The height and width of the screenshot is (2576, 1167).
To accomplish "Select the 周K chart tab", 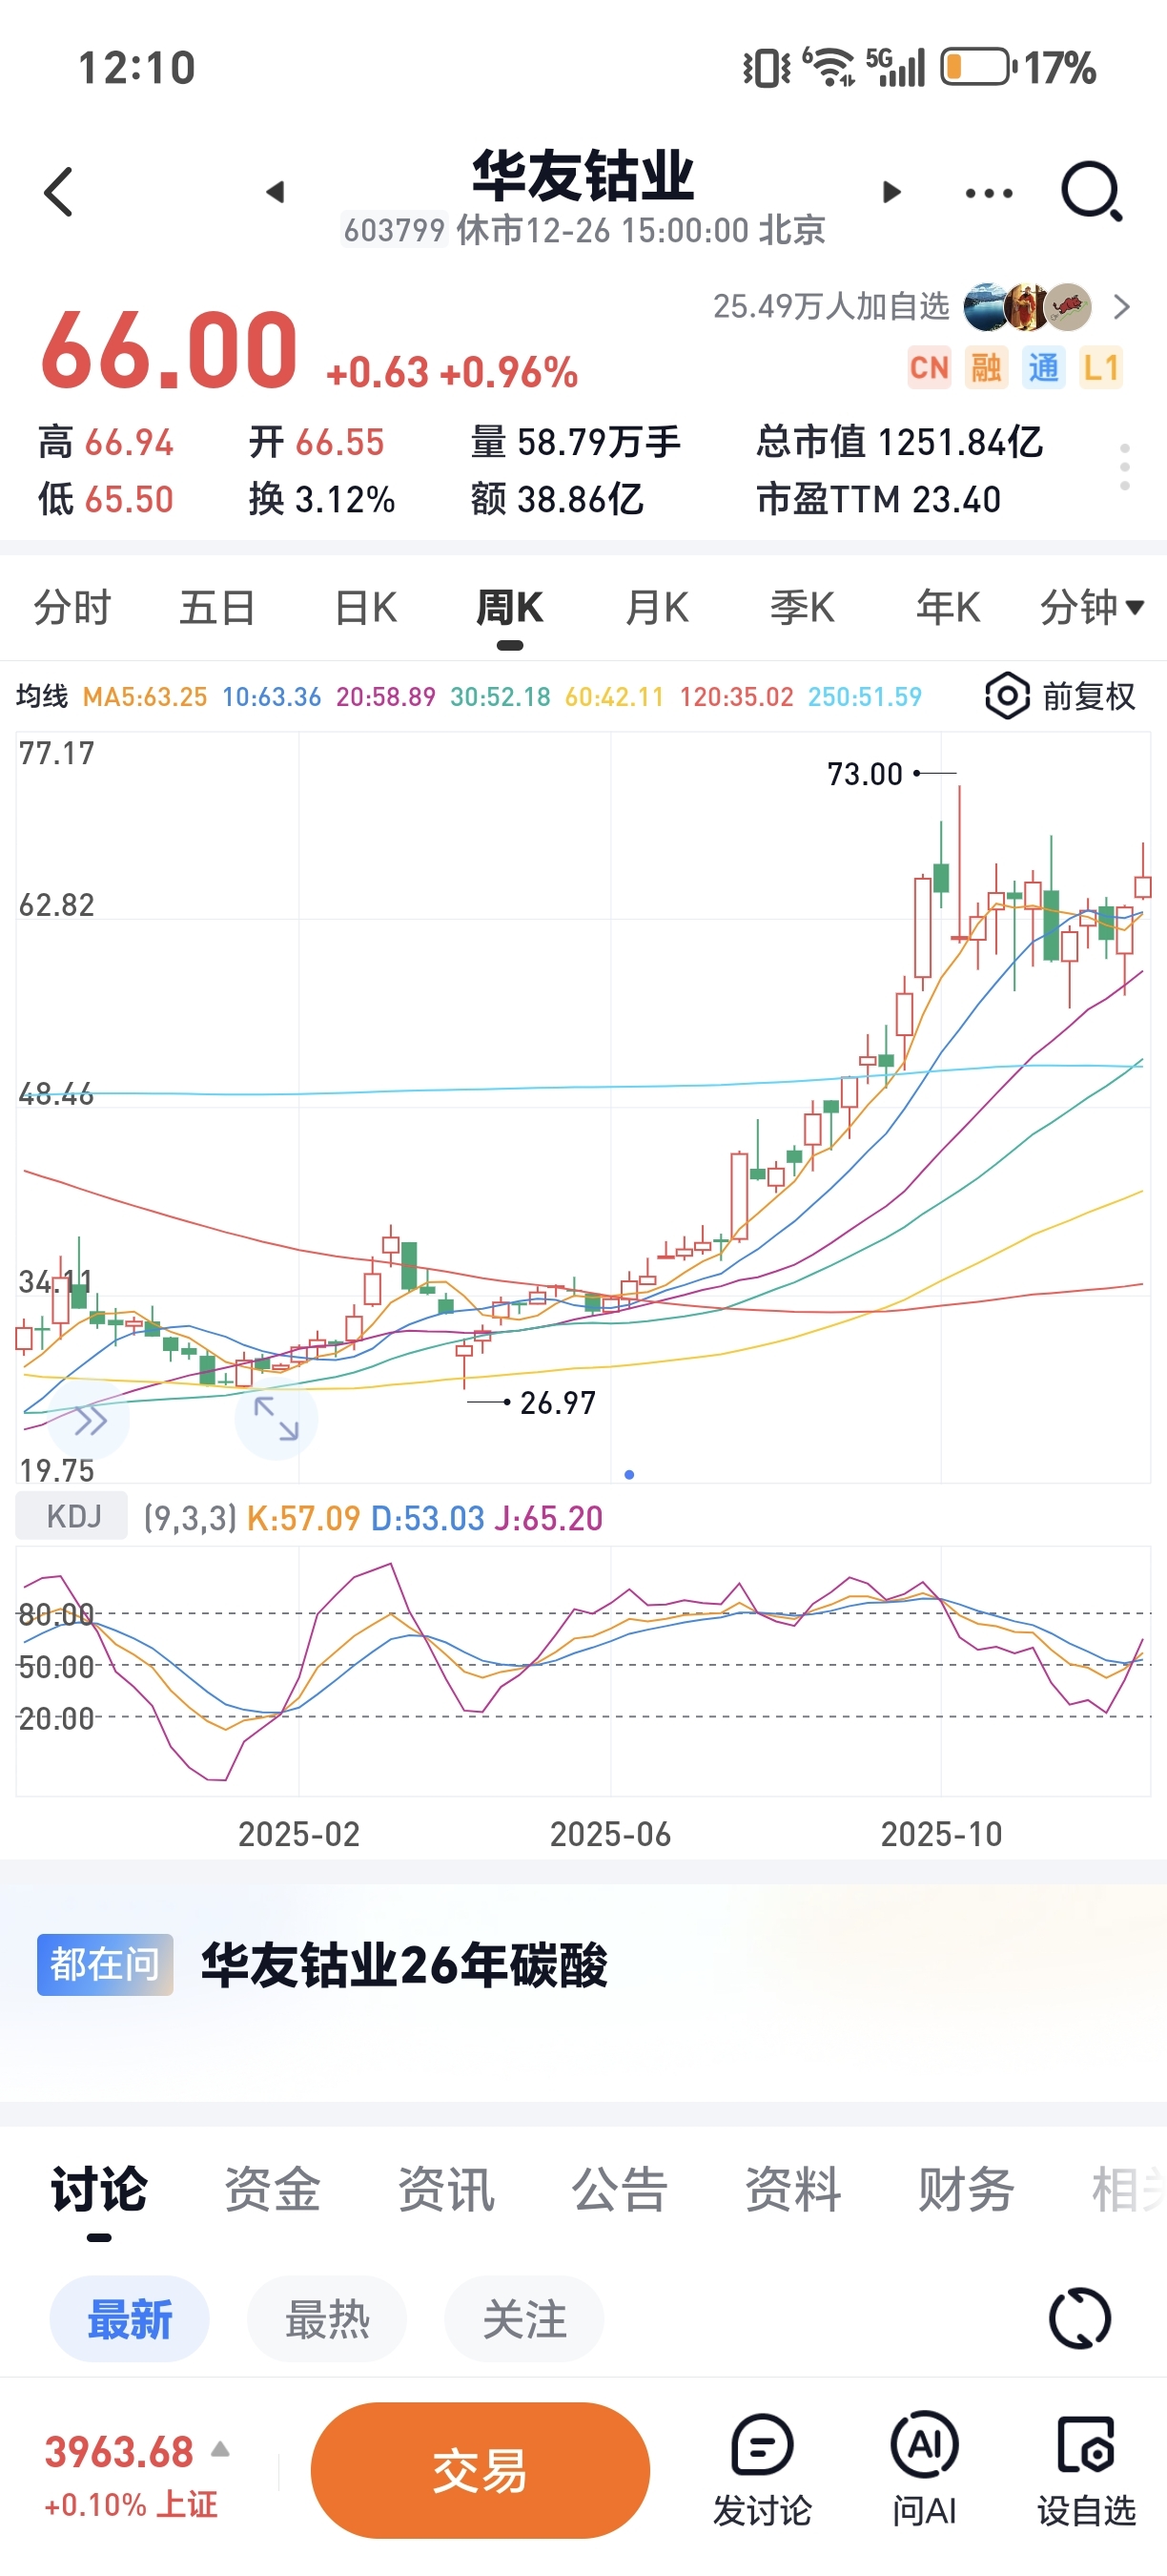I will 509,607.
